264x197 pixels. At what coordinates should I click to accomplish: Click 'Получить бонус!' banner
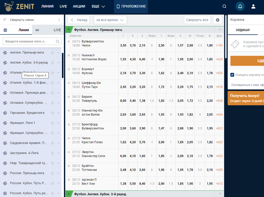[246, 98]
